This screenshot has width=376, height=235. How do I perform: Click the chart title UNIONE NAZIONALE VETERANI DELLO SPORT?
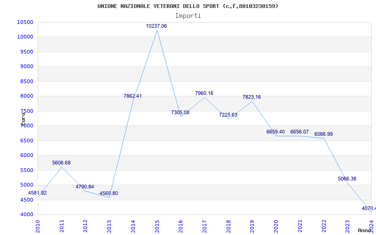tap(188, 6)
